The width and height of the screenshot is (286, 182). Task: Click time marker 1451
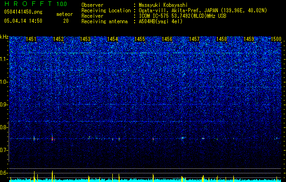pyautogui.click(x=31, y=39)
